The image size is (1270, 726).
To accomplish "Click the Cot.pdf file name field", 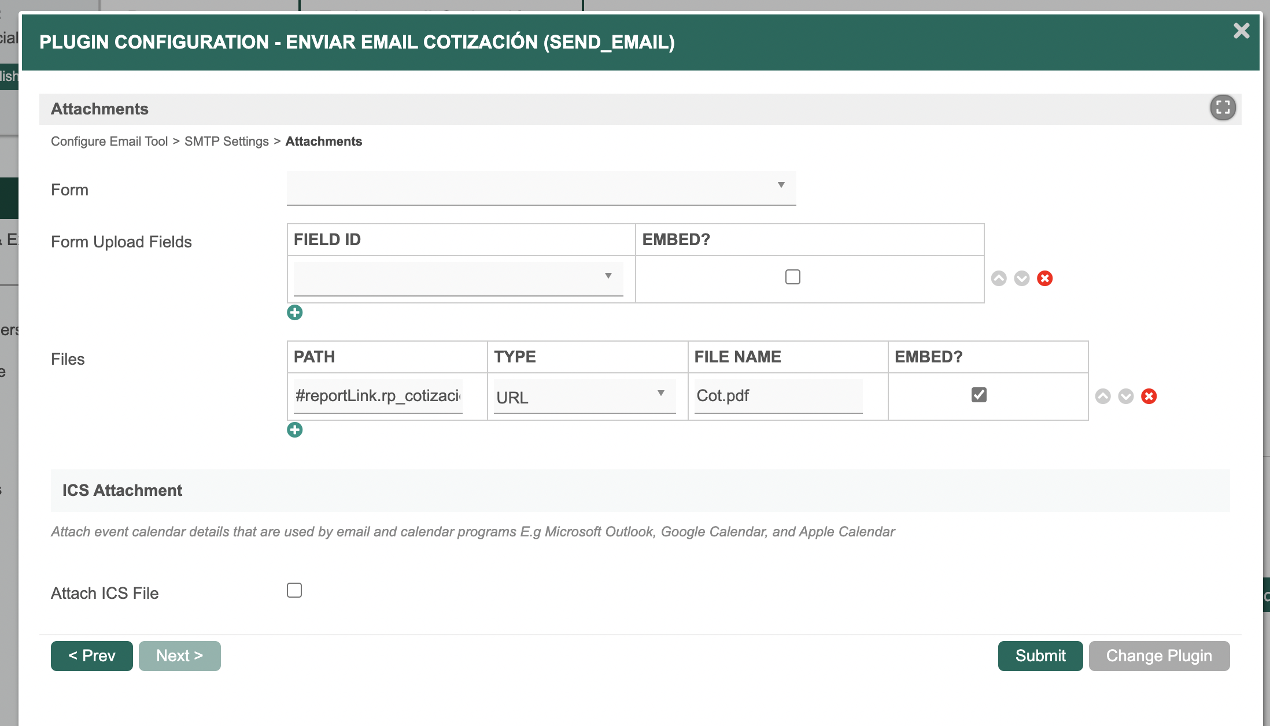I will point(778,396).
